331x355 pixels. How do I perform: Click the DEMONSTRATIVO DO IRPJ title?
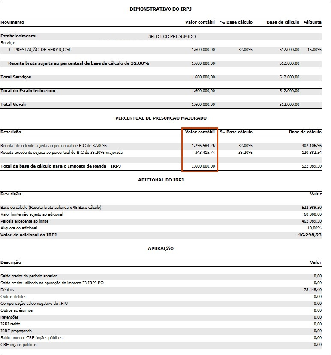[161, 9]
